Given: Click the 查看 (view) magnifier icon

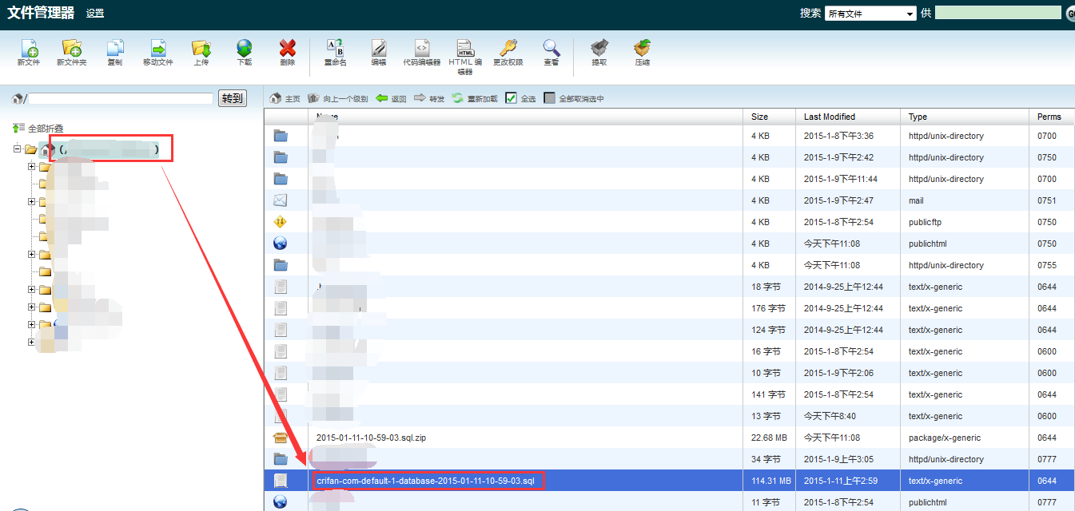Looking at the screenshot, I should click(x=551, y=48).
